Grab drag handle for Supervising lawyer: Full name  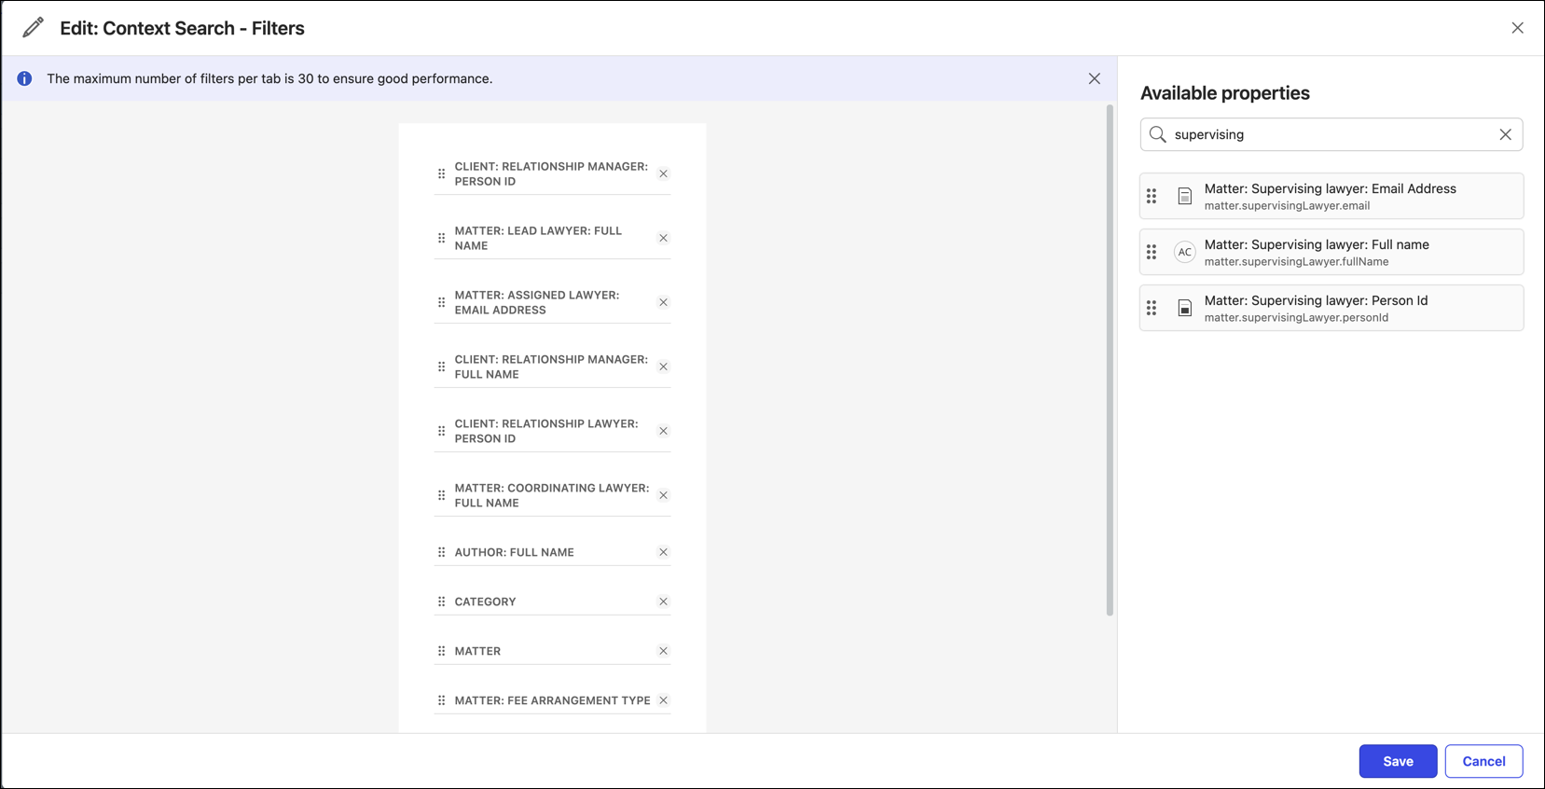click(1152, 252)
